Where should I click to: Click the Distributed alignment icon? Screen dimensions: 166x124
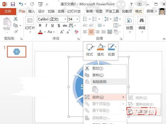[110, 32]
